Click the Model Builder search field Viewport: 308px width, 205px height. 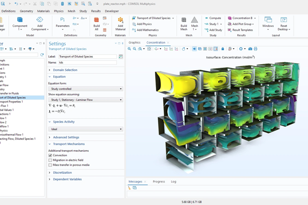[x=19, y=55]
